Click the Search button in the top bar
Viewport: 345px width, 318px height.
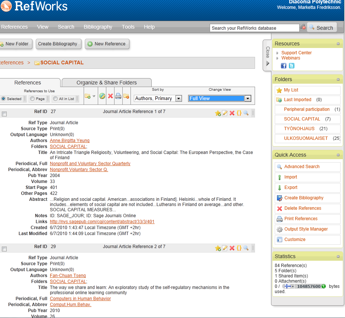click(322, 28)
